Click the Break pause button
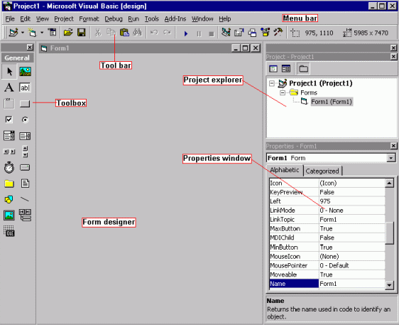 199,33
